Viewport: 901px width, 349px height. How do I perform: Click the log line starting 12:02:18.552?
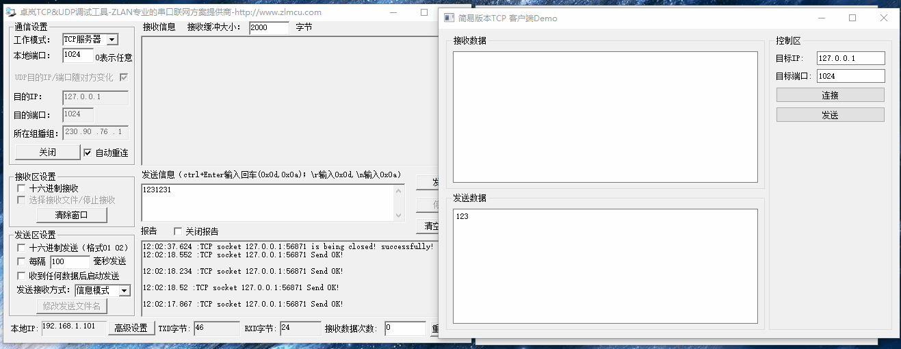pyautogui.click(x=243, y=255)
